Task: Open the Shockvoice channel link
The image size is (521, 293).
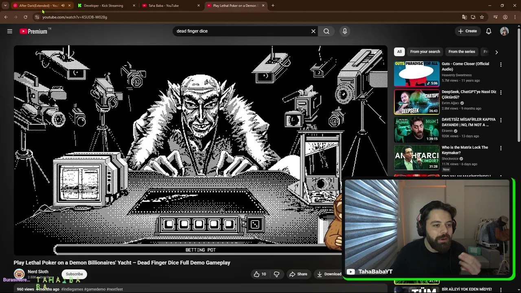Action: click(x=450, y=159)
